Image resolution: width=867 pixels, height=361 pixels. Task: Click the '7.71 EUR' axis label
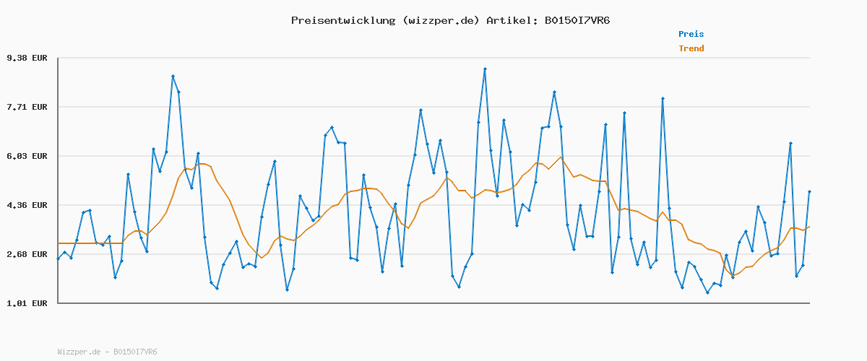(x=27, y=107)
